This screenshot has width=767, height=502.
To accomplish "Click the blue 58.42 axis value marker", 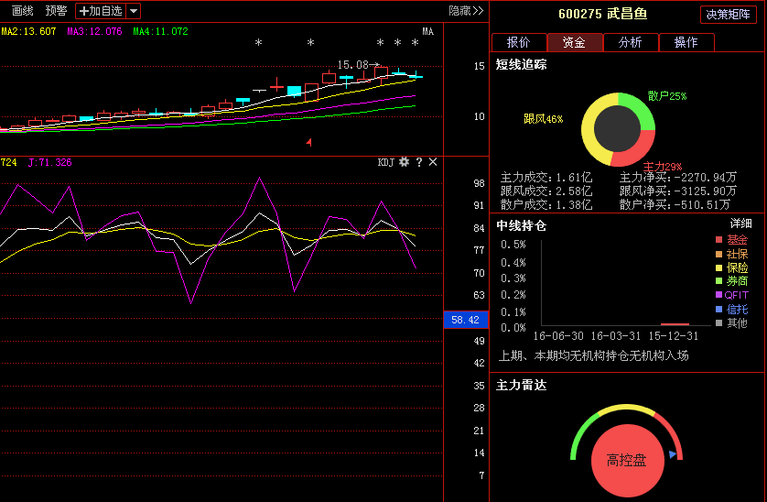I will pyautogui.click(x=466, y=320).
